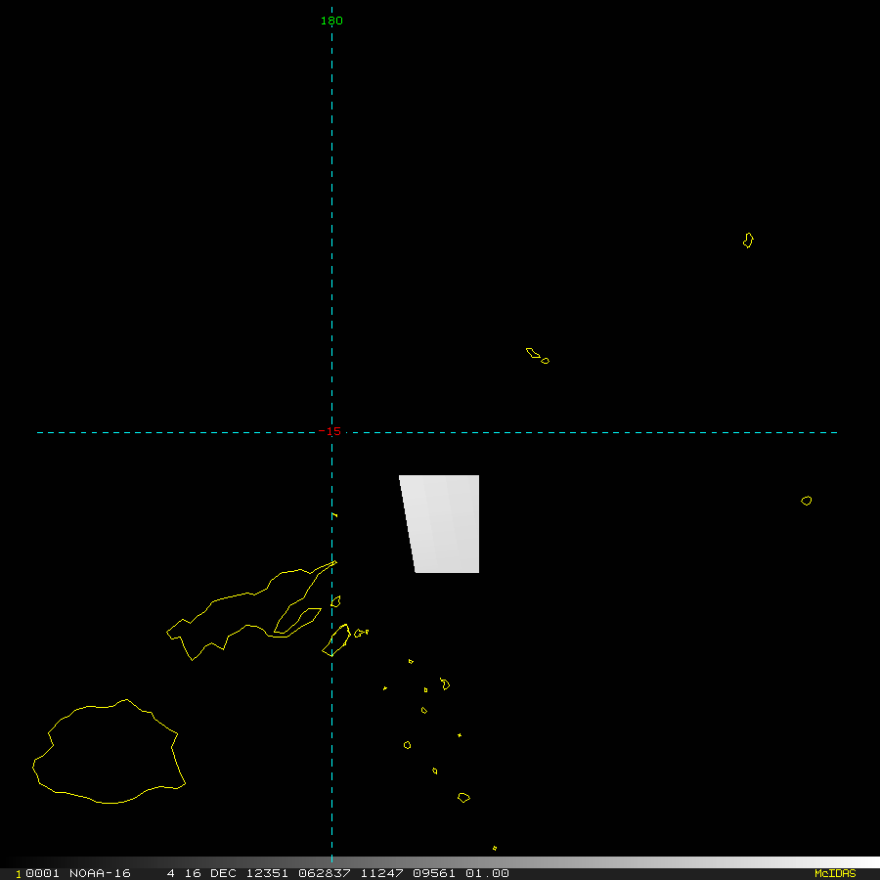880x880 pixels.
Task: Click the NOAA-16 satellite name text
Action: tap(100, 873)
